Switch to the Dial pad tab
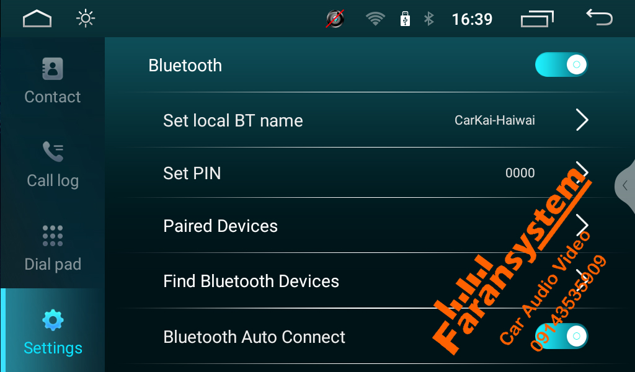This screenshot has height=372, width=635. pyautogui.click(x=53, y=249)
